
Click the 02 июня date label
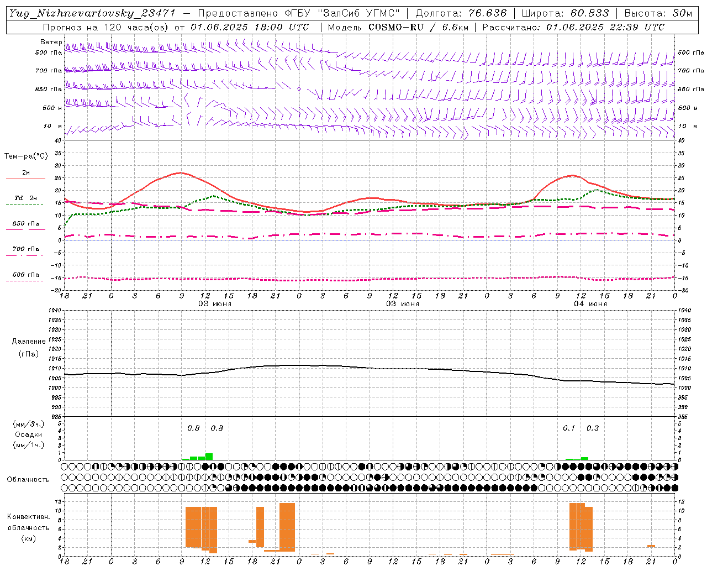[x=215, y=304]
